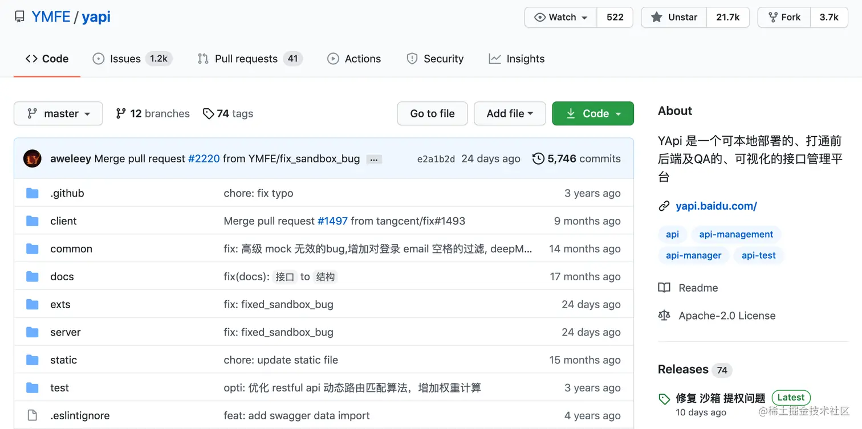Screen dimensions: 862x429
Task: Switch to the Code tab
Action: [47, 59]
